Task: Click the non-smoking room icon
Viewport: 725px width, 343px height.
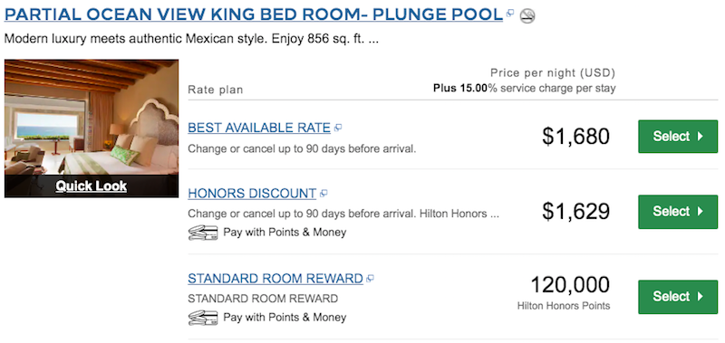Action: click(527, 16)
